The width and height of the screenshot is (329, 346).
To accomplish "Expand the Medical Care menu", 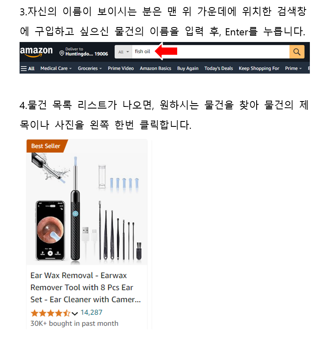I will click(56, 68).
